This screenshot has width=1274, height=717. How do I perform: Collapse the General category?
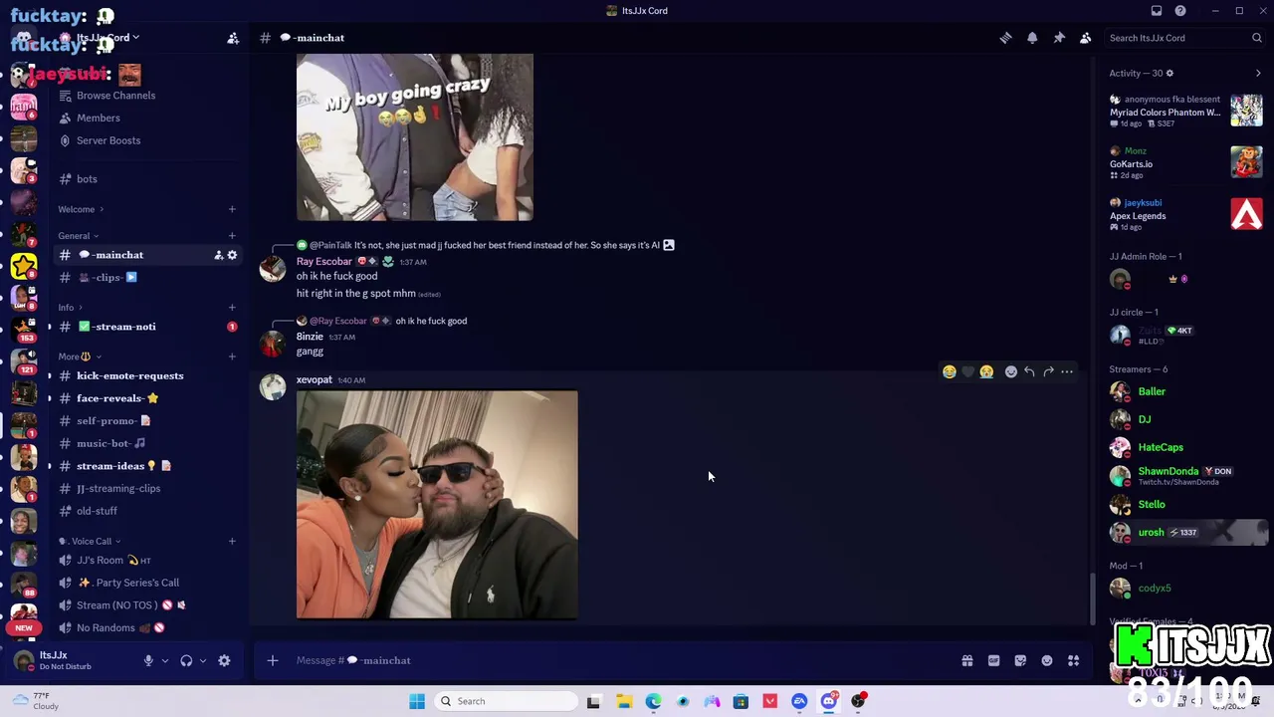(78, 236)
